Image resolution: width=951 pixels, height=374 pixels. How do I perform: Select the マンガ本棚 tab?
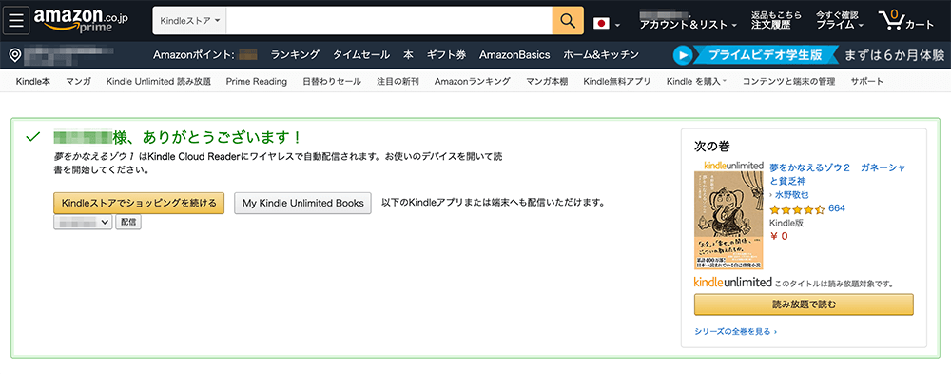547,81
